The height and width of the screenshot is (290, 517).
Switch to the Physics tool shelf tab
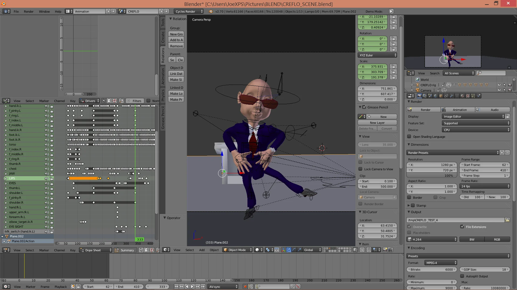(163, 95)
